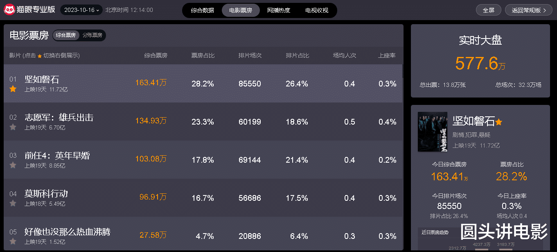557x252 pixels.
Task: Select the 网播热度 tab
Action: click(x=279, y=10)
